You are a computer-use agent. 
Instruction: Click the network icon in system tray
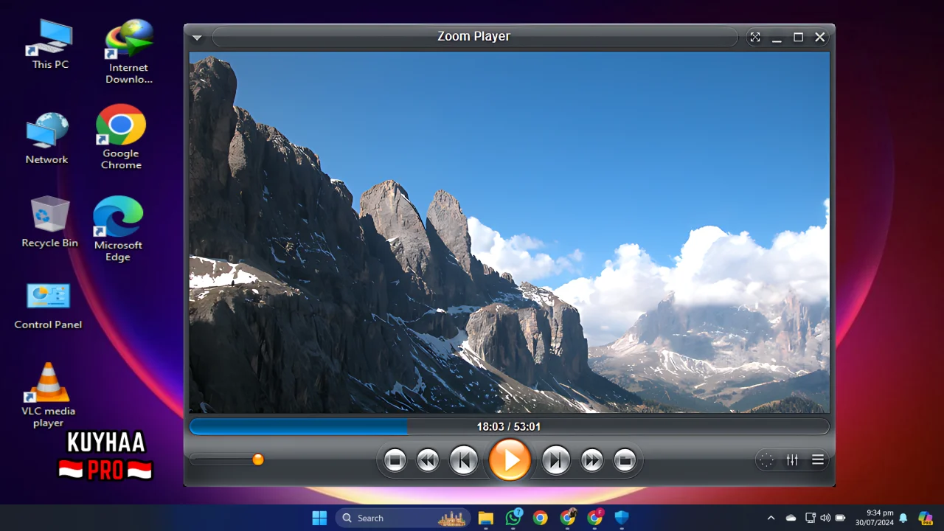(x=811, y=518)
